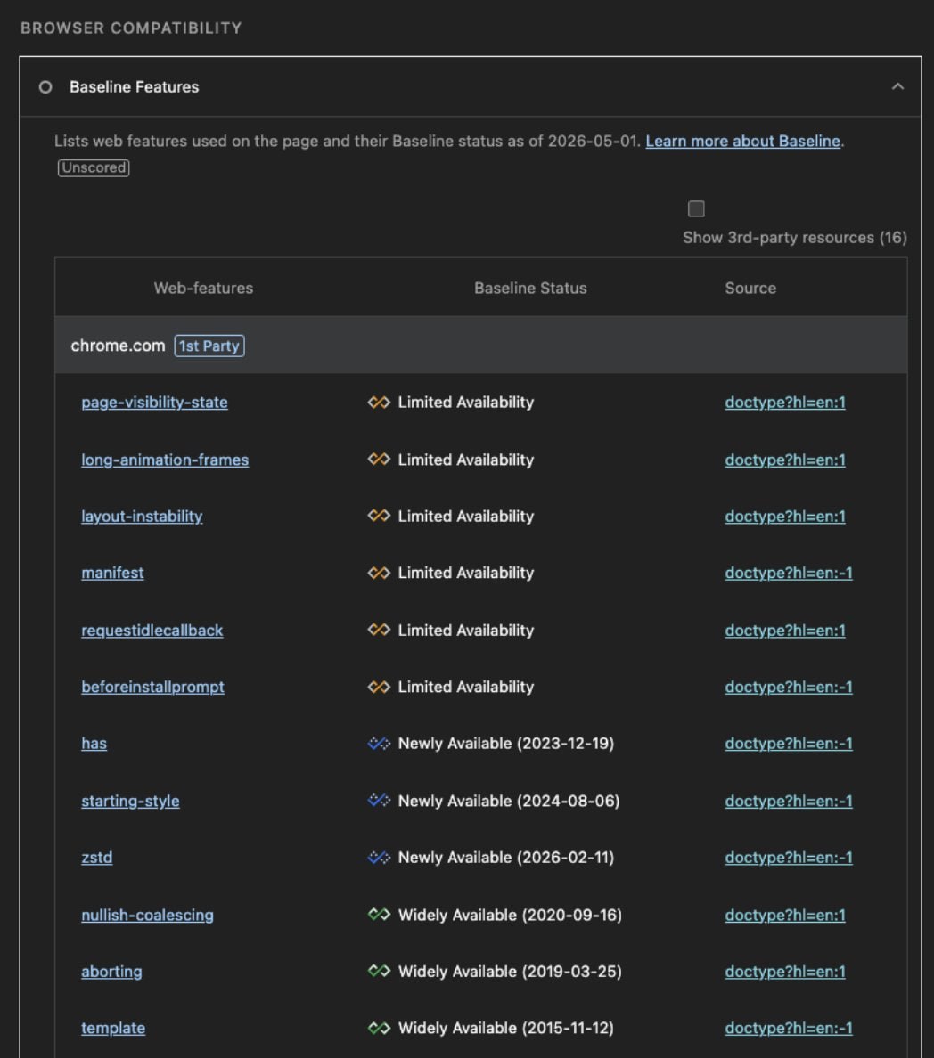Click the unscored circle icon beside Baseline Features

45,87
